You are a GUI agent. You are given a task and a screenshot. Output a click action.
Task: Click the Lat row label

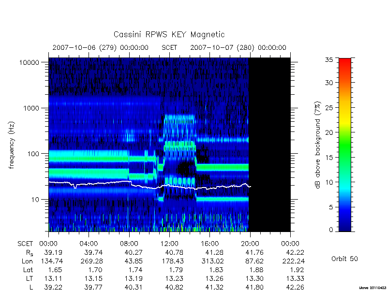(x=28, y=270)
